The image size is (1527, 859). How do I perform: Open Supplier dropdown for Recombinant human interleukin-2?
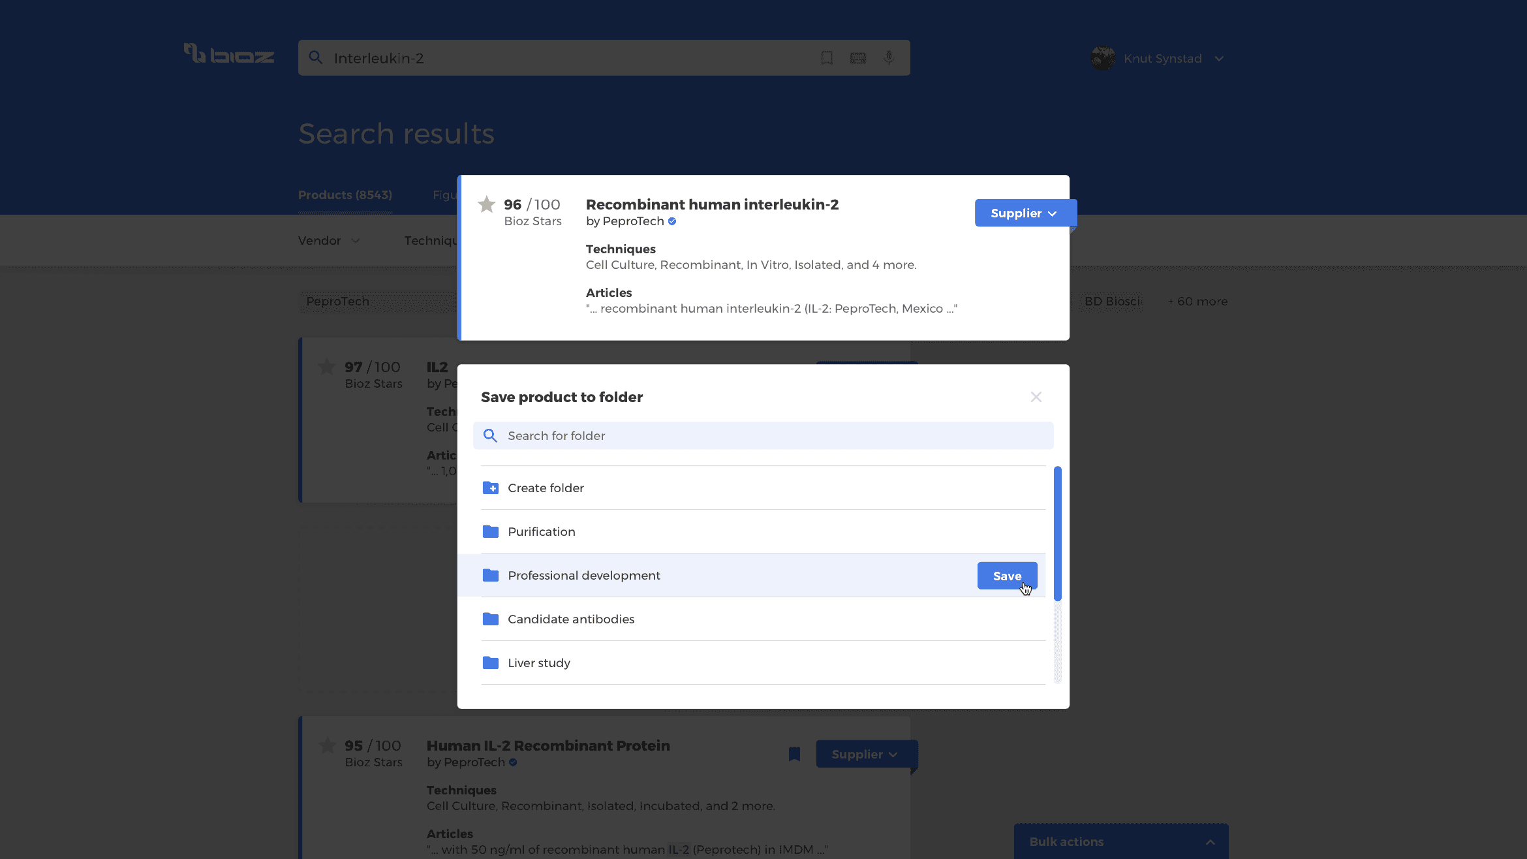(1023, 213)
